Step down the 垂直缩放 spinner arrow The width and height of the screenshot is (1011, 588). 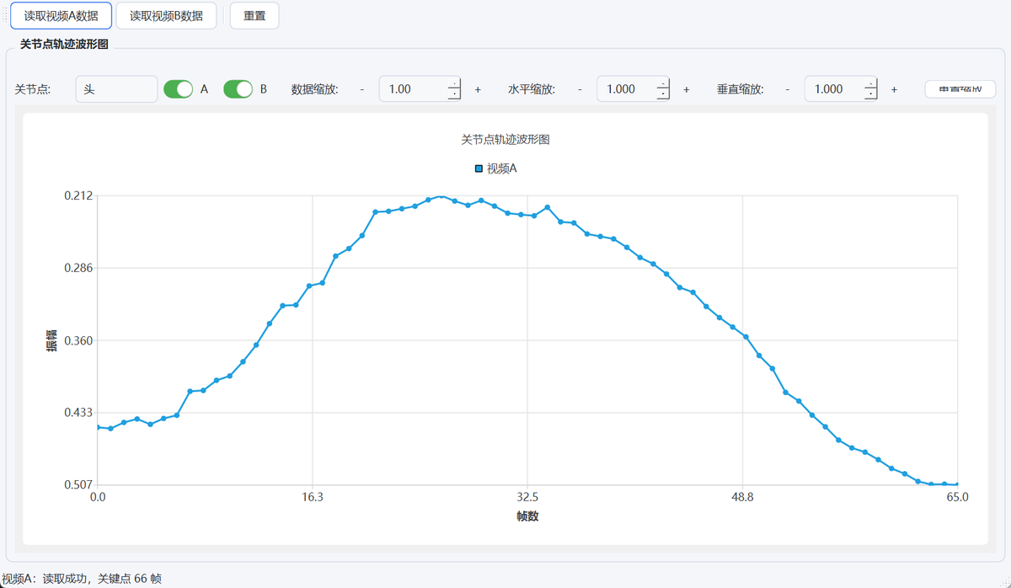coord(870,94)
